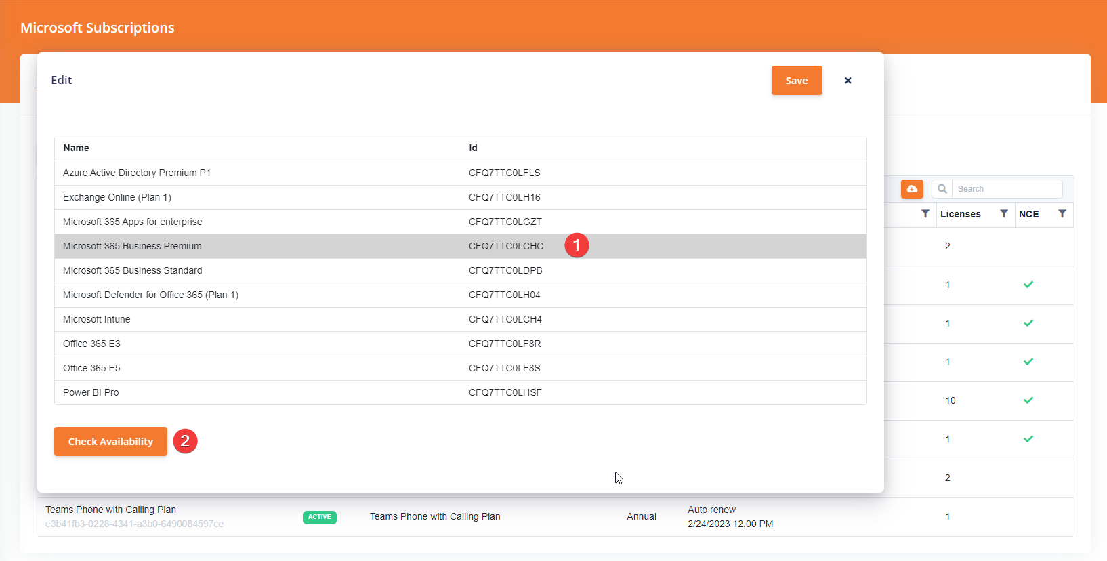This screenshot has width=1107, height=561.
Task: Click the id CFQ7TTC0LDPB
Action: [505, 270]
